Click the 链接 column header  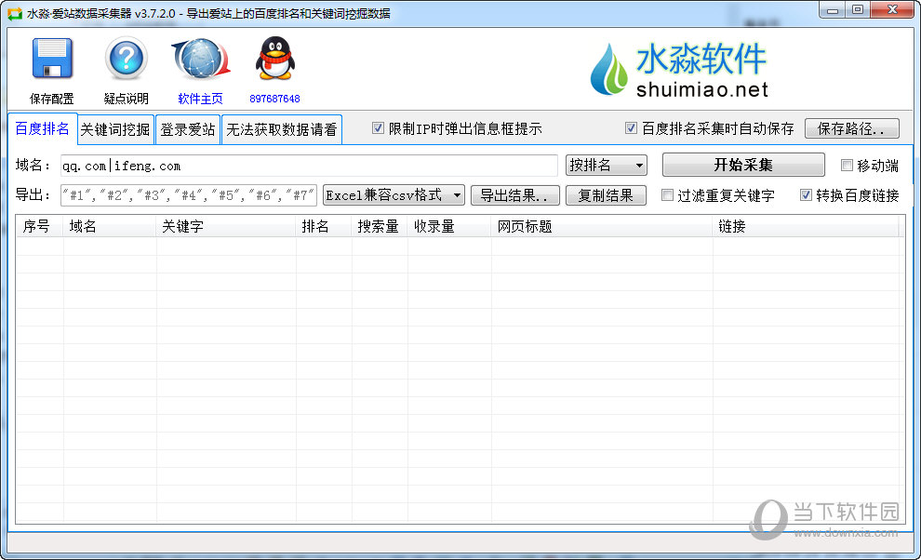806,227
